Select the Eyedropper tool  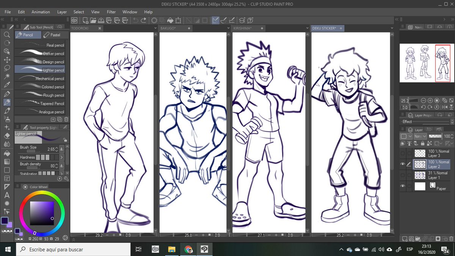coord(6,85)
